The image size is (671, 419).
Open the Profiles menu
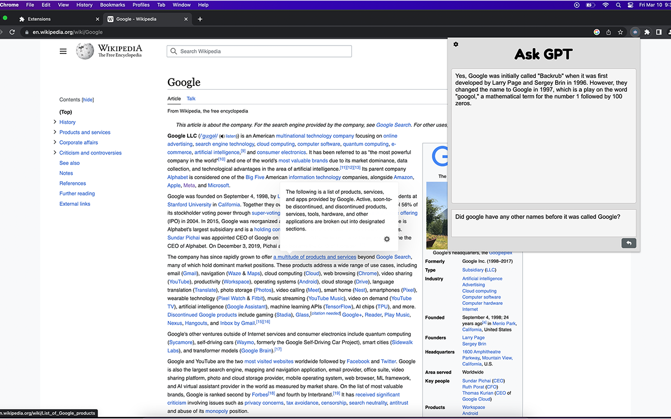coord(141,5)
